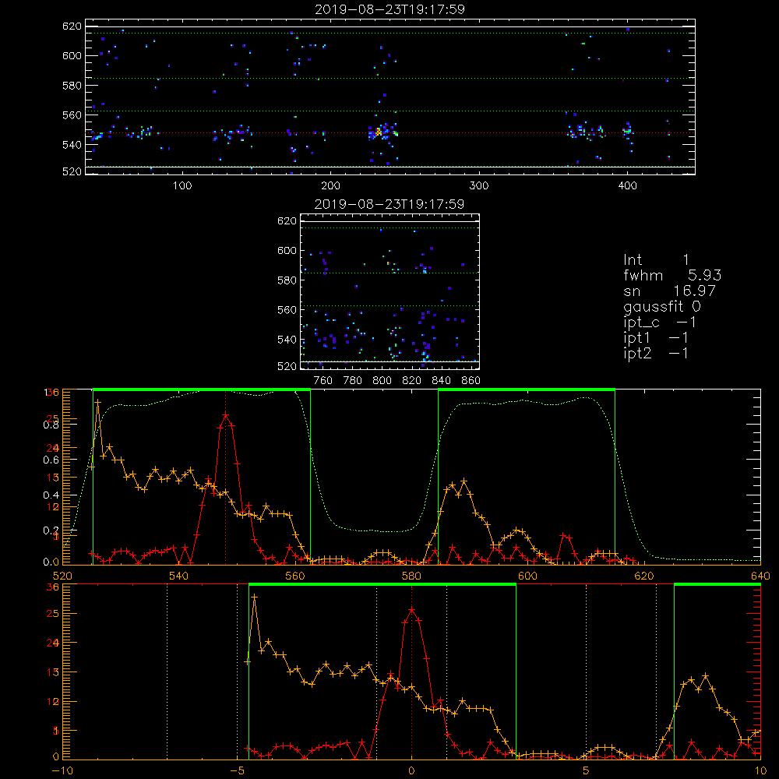Click y-axis label 580 of the wide image panel
Viewport: 779px width, 779px height.
pyautogui.click(x=72, y=85)
